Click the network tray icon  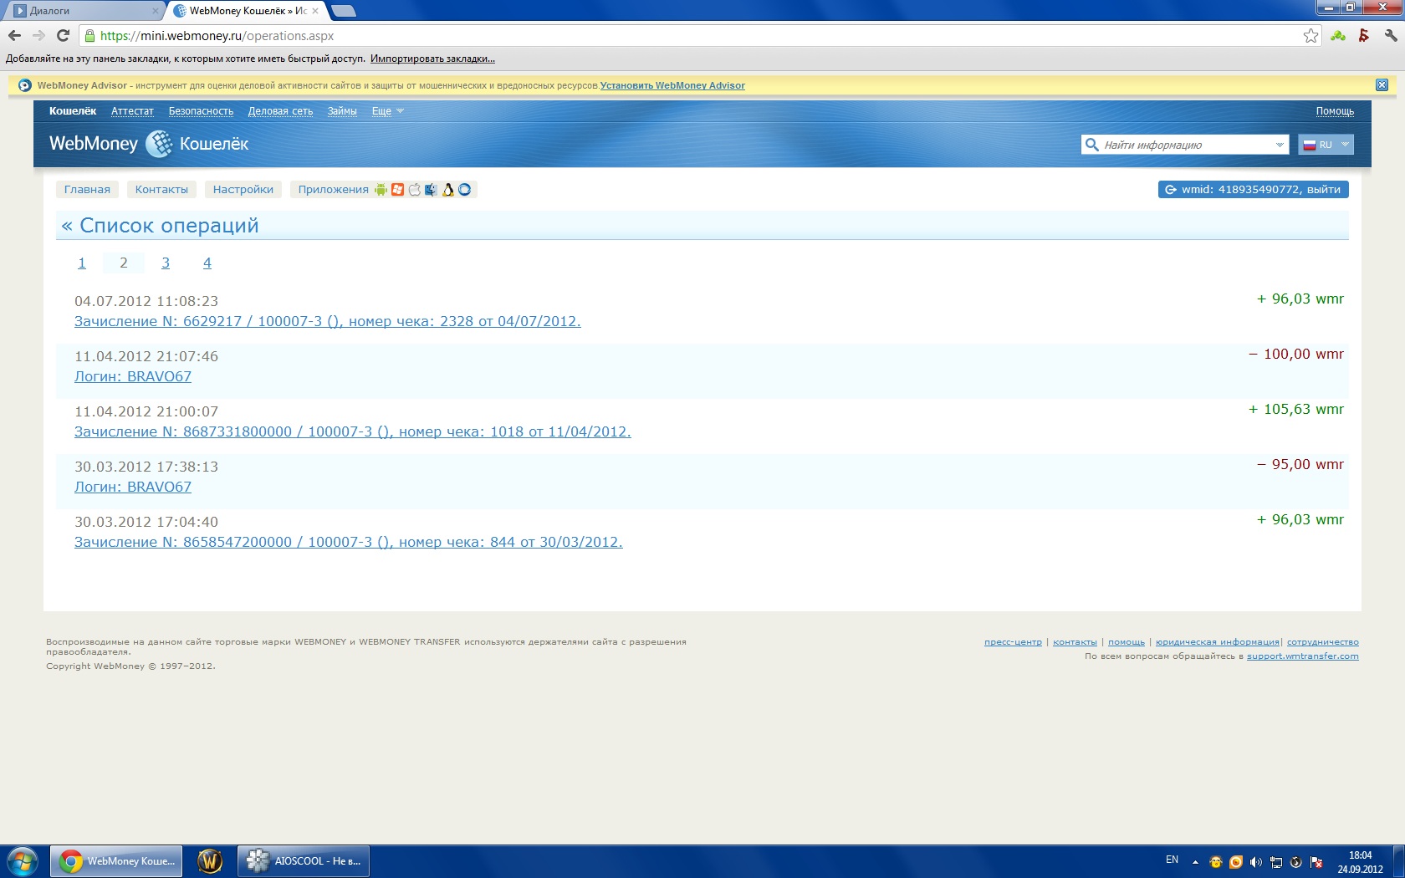1276,862
